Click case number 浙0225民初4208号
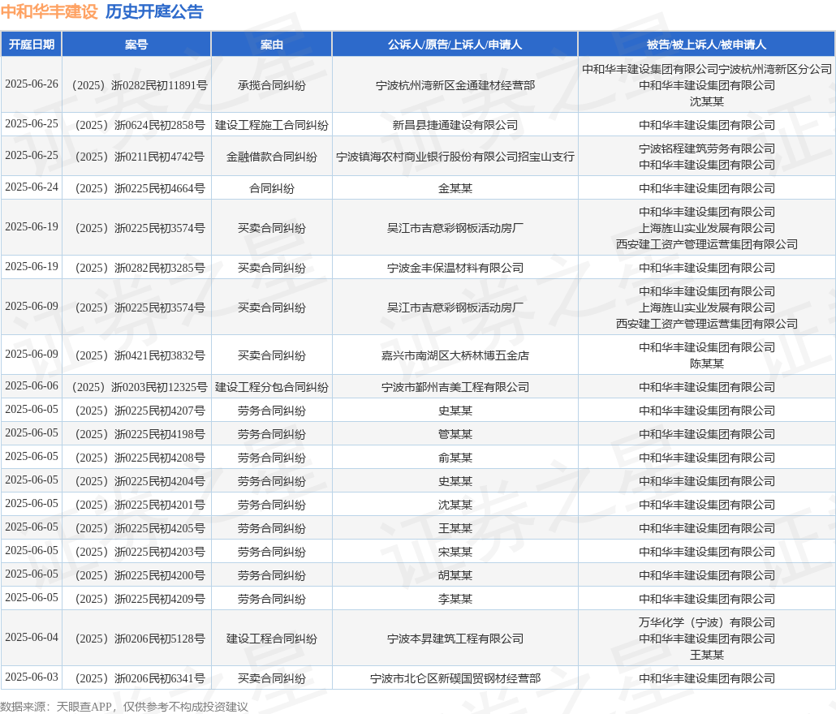Screen dimensions: 836x714 140,458
